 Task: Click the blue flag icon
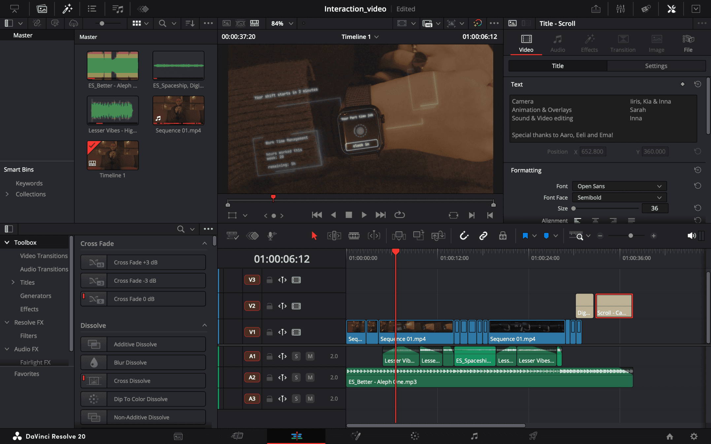pyautogui.click(x=525, y=236)
